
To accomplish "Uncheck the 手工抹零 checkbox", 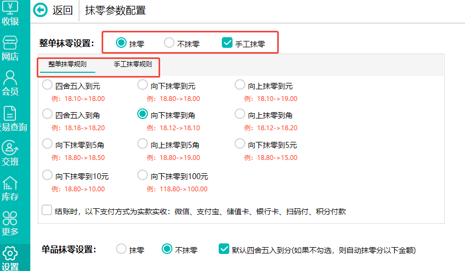I will coord(227,43).
